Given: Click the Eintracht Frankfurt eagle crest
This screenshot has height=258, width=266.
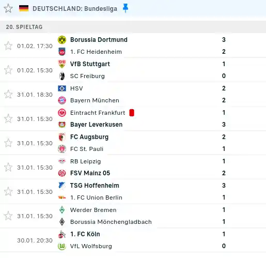Looking at the screenshot, I should tap(62, 113).
